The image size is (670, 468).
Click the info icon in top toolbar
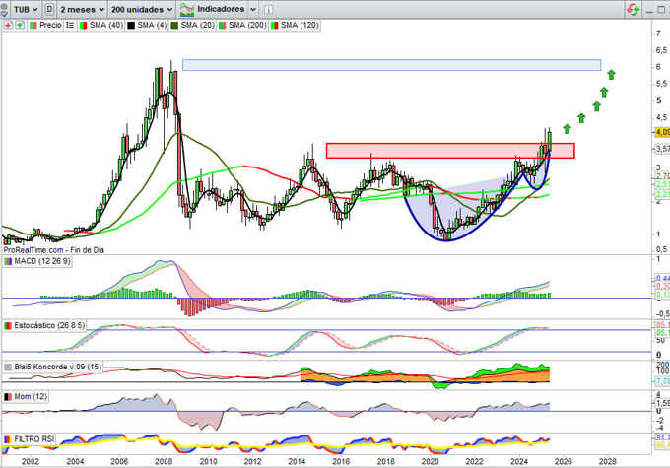[x=268, y=10]
